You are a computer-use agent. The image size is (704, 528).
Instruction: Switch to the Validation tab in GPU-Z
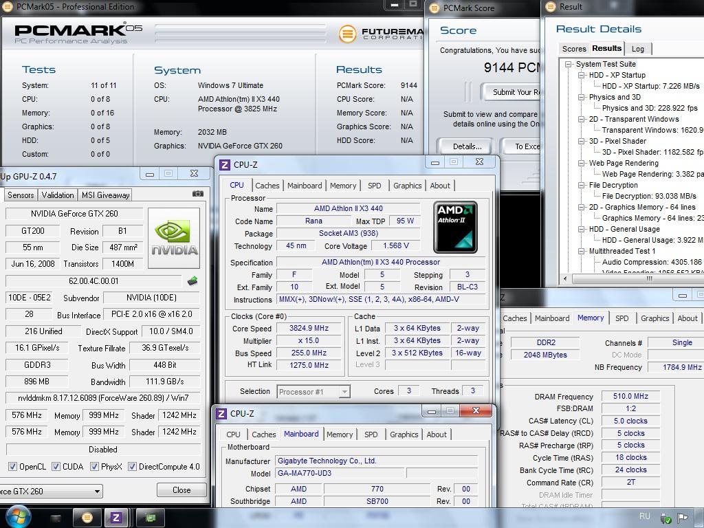58,195
